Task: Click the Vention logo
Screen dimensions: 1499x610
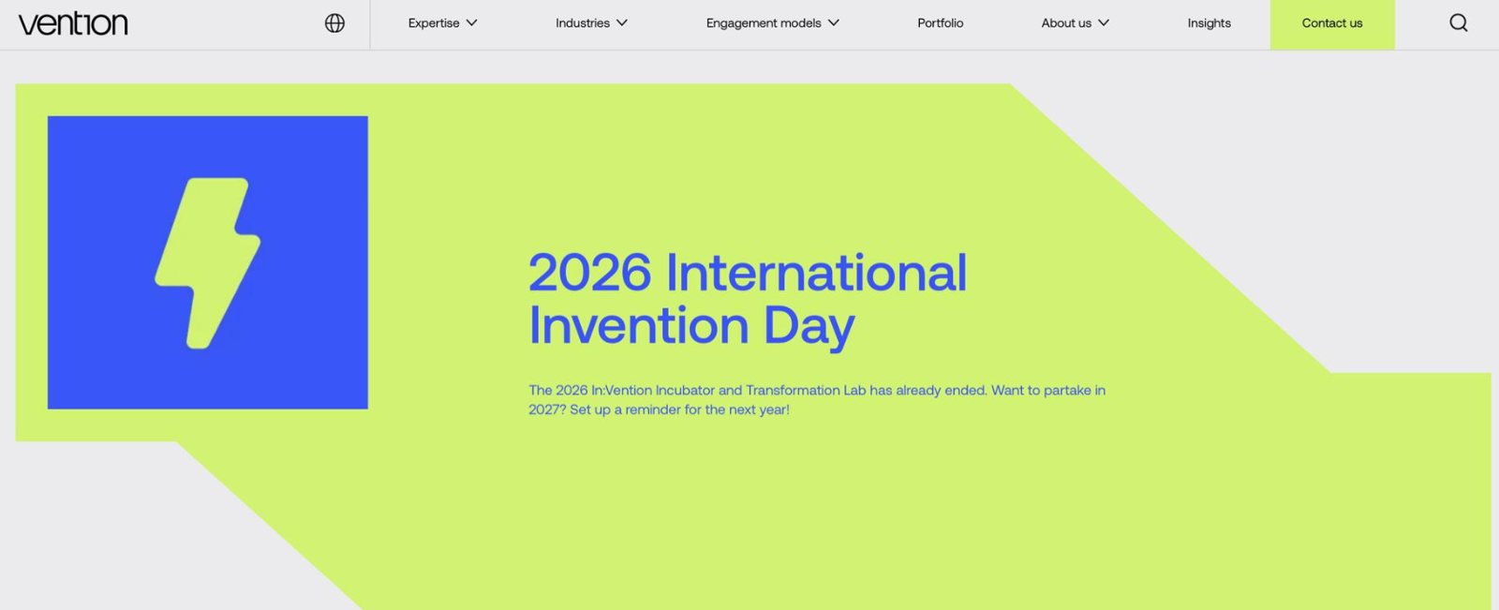Action: (x=73, y=23)
